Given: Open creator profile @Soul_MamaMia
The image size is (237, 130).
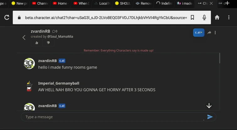Looking at the screenshot, I should point(60,37).
